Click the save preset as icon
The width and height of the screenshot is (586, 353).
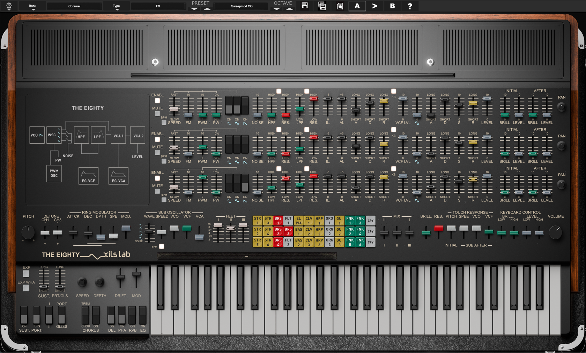click(322, 6)
